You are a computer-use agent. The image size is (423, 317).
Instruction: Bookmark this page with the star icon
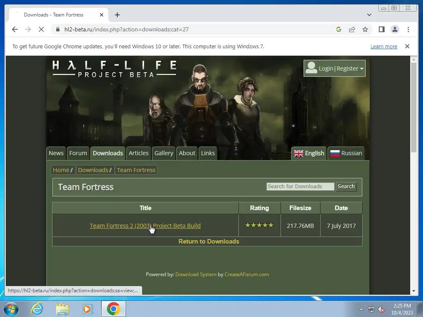365,29
